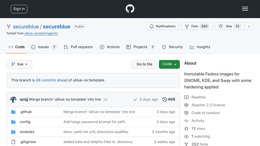
Task: Open the 48 commits ahead link
Action: 51,80
